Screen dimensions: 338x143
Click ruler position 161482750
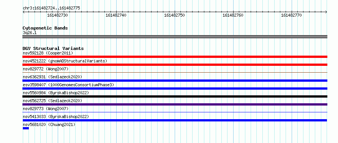click(174, 15)
